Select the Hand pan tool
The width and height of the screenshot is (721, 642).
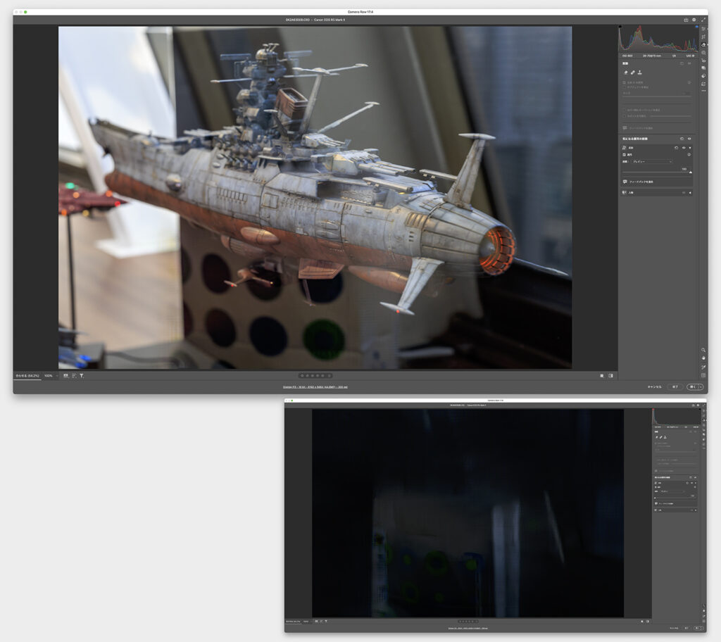tap(703, 358)
